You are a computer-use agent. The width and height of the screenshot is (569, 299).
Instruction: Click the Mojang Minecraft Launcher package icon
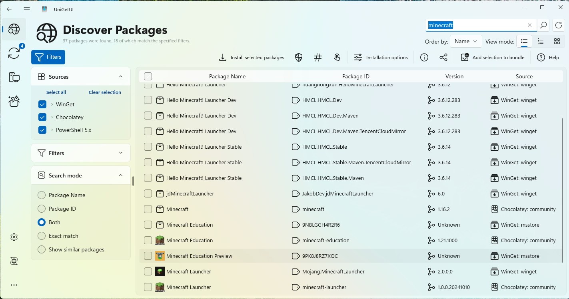tap(160, 271)
